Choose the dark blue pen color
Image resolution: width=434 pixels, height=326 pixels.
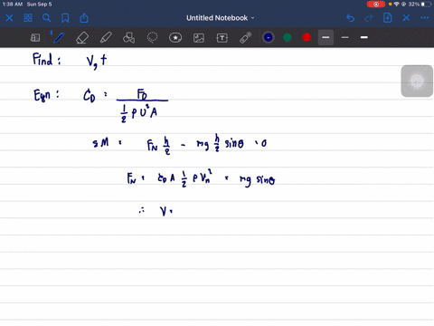(268, 37)
